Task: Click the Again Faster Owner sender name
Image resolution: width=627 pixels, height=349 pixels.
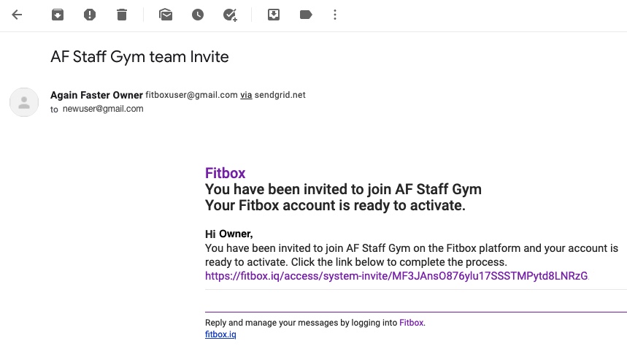Action: pyautogui.click(x=96, y=95)
